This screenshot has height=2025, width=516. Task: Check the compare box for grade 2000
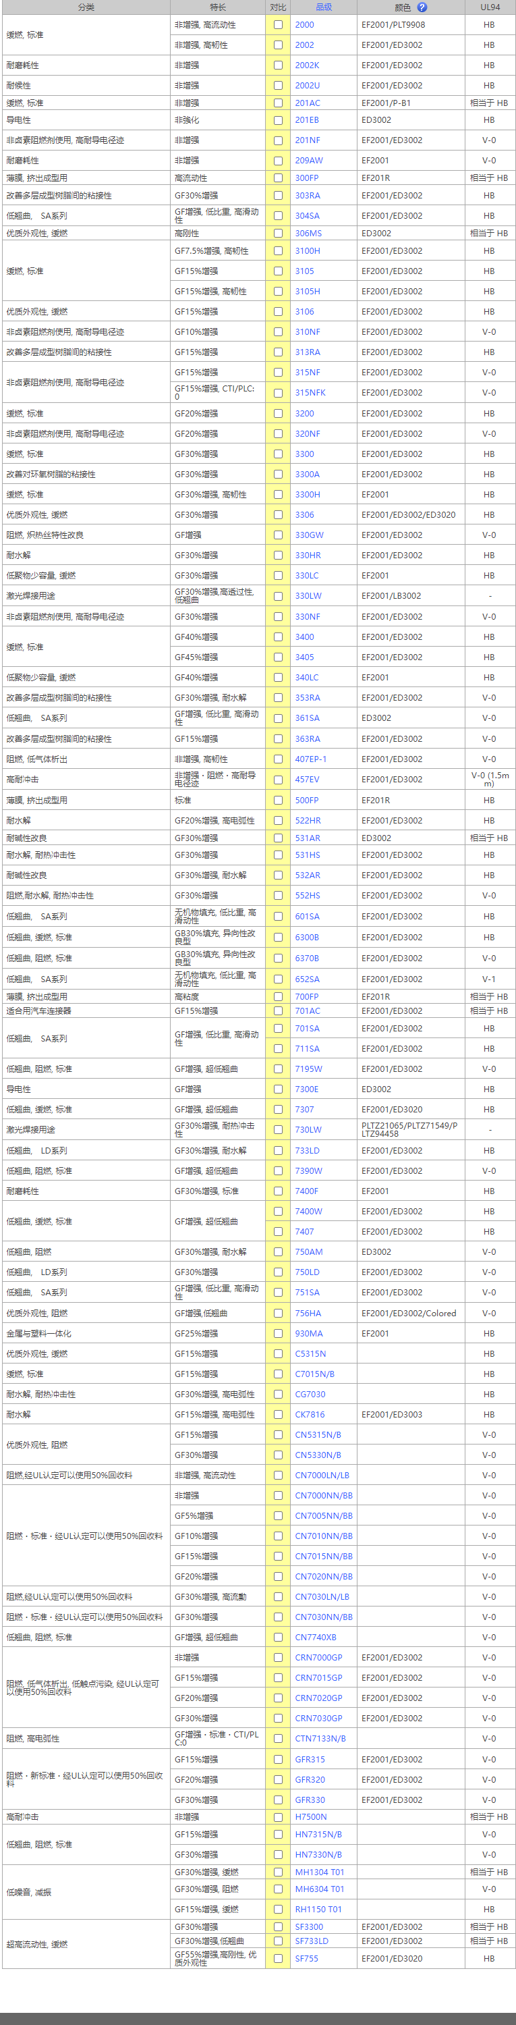point(278,24)
